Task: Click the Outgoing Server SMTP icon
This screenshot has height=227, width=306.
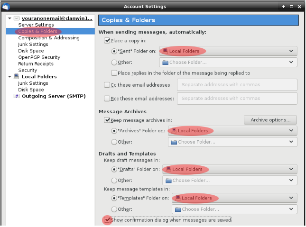Action: coord(17,96)
